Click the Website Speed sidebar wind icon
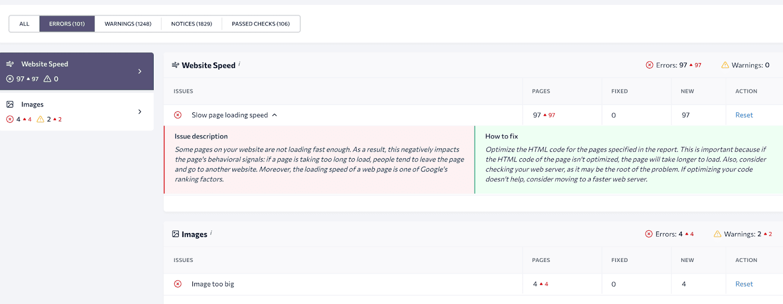The height and width of the screenshot is (304, 783). [10, 64]
